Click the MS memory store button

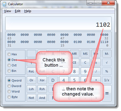pyautogui.click(x=85, y=54)
